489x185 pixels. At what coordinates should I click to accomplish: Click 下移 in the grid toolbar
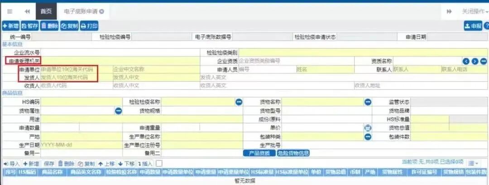click(126, 164)
